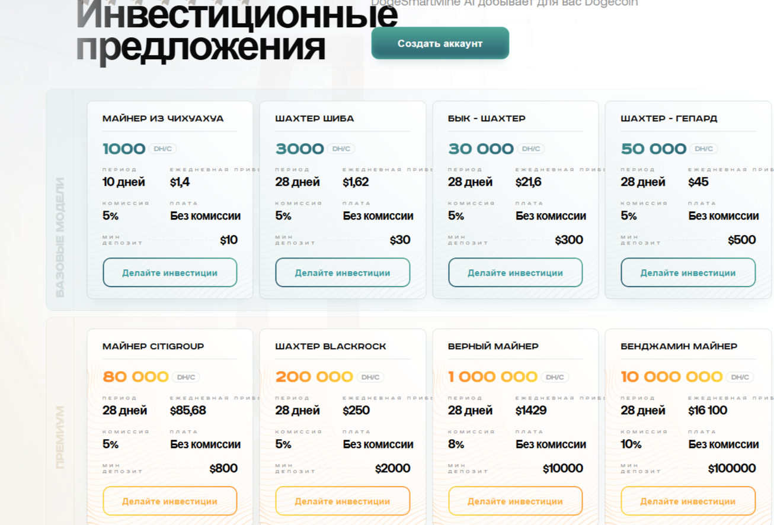Open the Шахтер BlackRock card title
This screenshot has height=525, width=774.
(330, 346)
